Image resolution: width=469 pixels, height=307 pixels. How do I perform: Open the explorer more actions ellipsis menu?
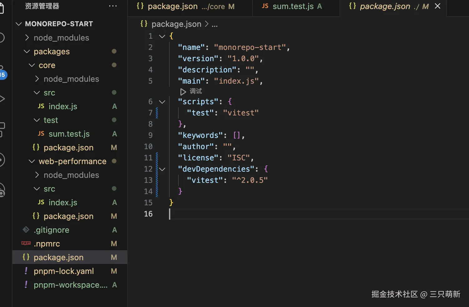pos(113,6)
